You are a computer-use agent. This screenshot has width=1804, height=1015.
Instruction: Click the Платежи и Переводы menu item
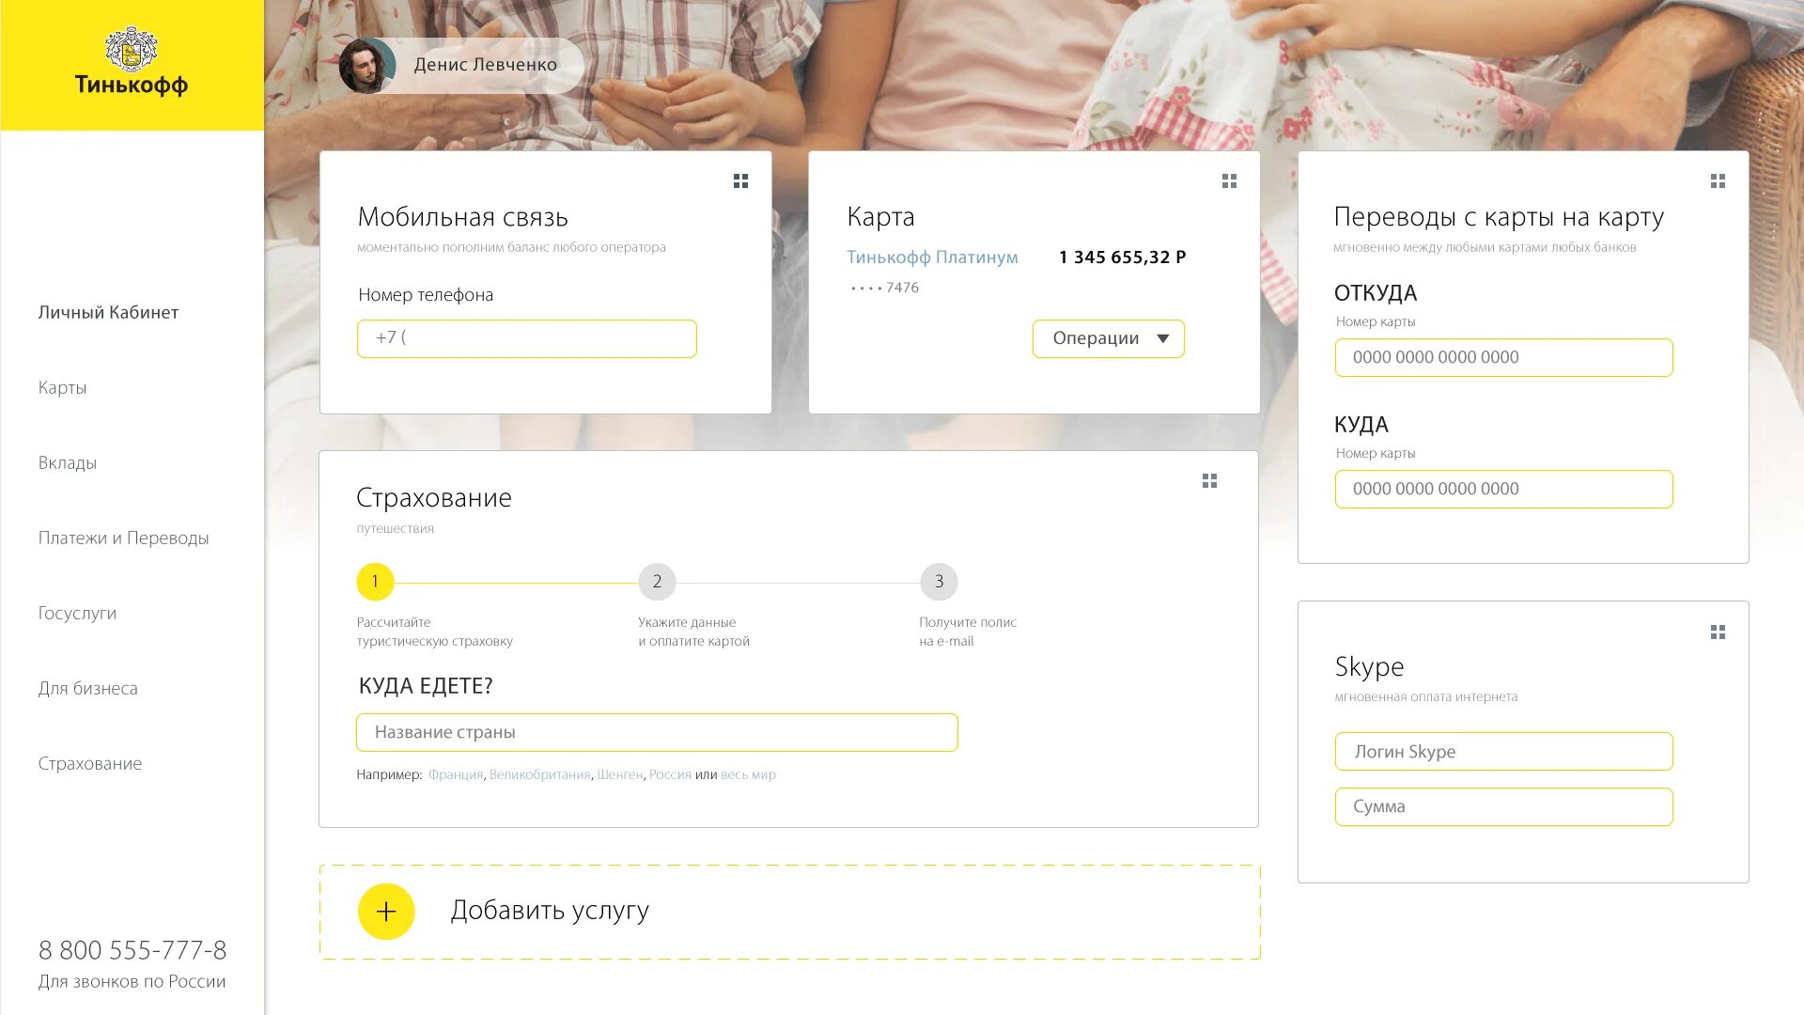click(x=123, y=537)
